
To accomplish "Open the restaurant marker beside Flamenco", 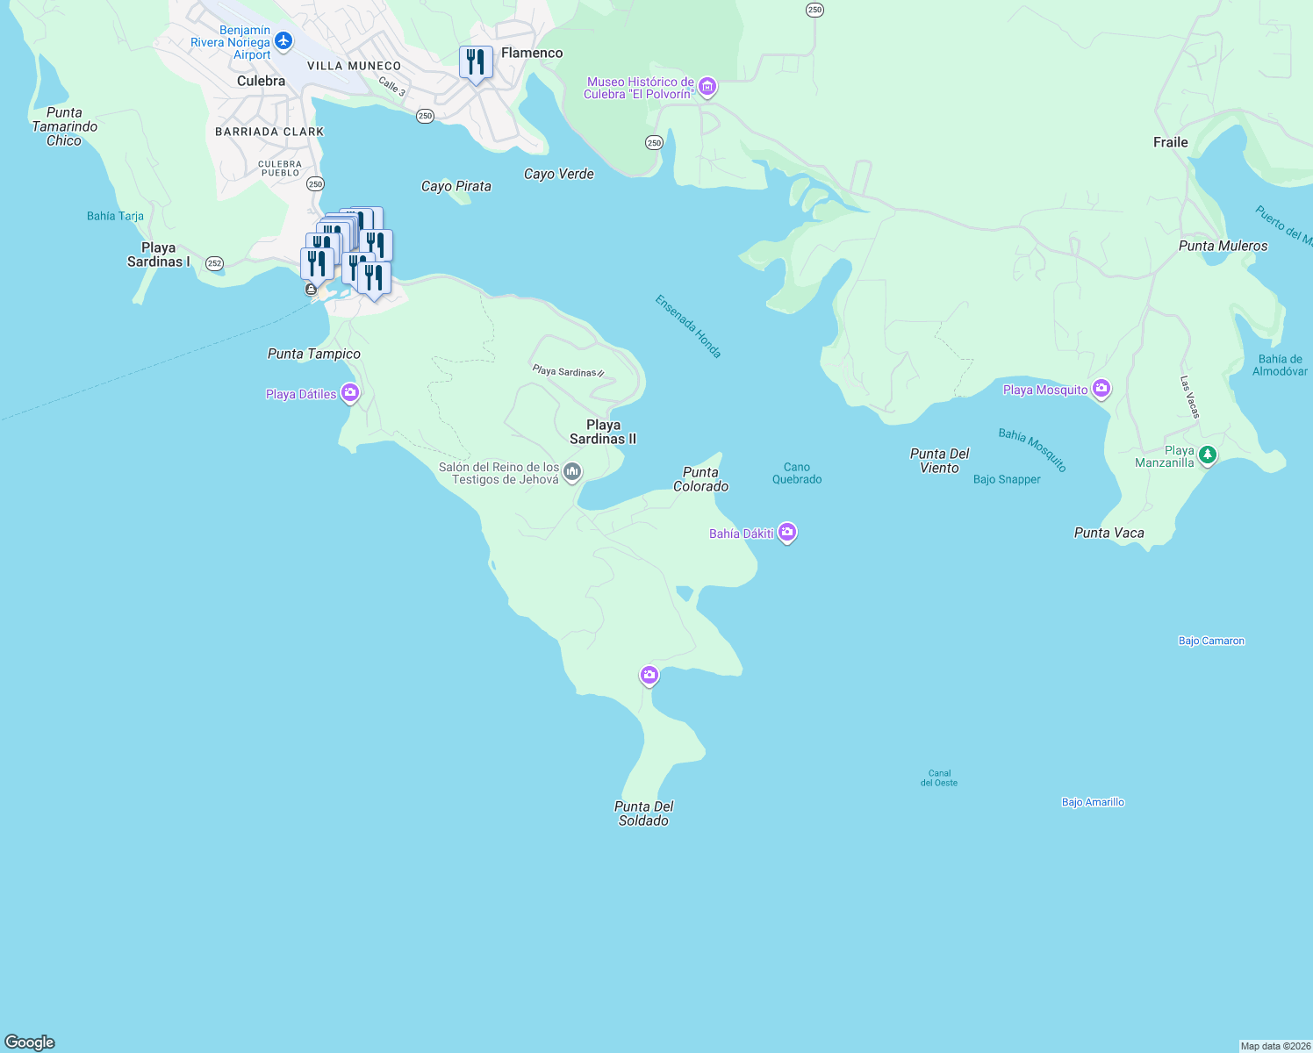I will coord(476,63).
